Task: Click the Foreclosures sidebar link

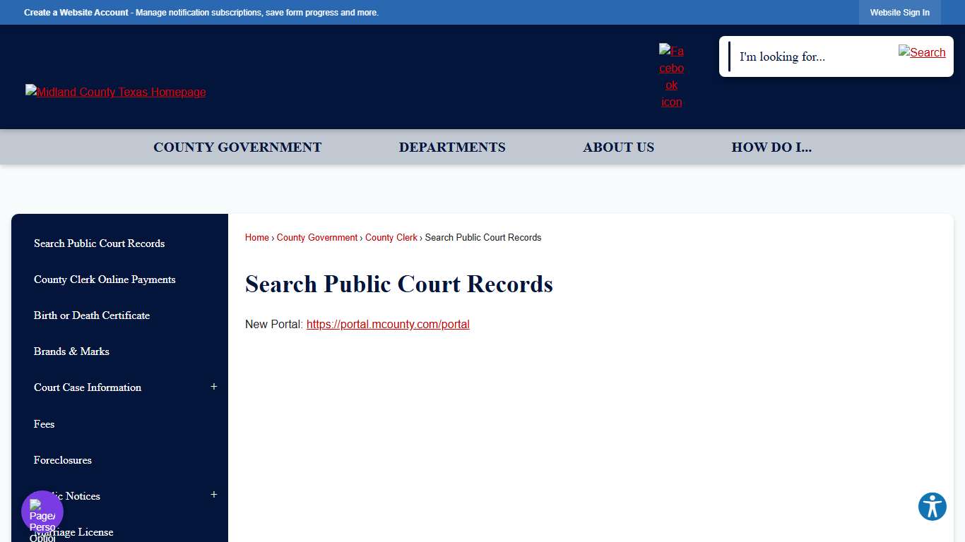Action: pyautogui.click(x=62, y=460)
